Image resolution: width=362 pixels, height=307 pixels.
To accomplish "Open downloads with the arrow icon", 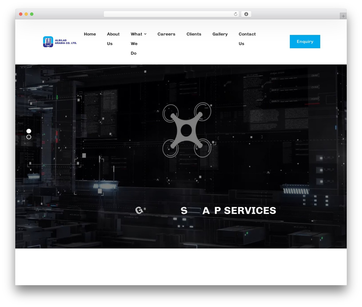I will pyautogui.click(x=246, y=14).
